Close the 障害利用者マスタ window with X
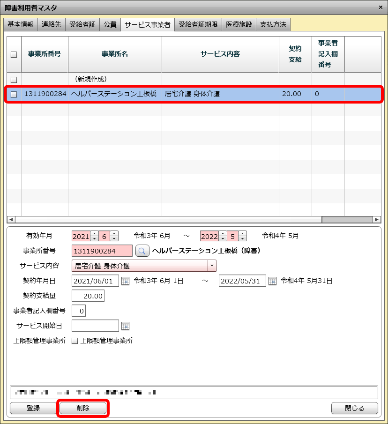Screen dimensions: 388x424 coord(381,7)
